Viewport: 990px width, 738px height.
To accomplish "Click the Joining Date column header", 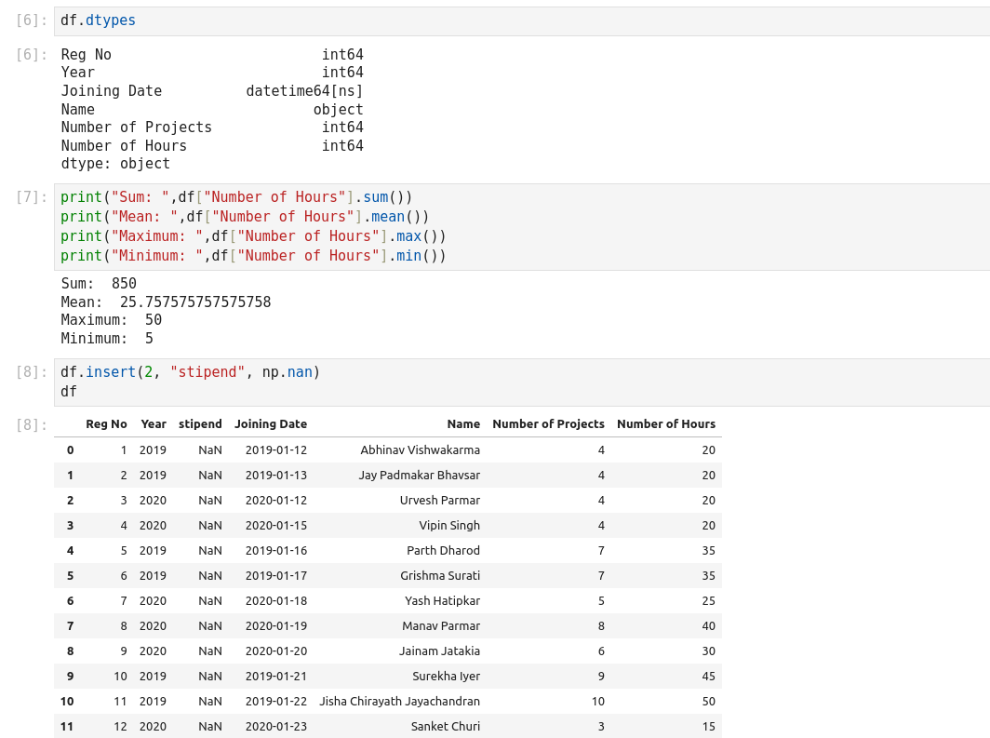I will tap(270, 424).
